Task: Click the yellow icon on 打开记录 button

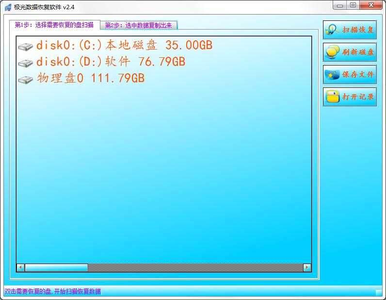Action: pos(332,97)
